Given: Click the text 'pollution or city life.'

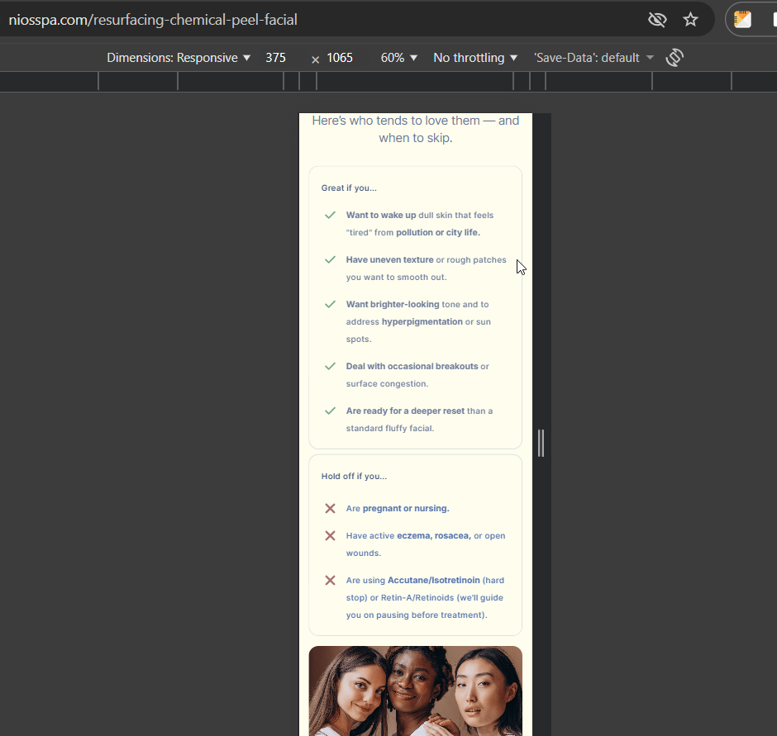Looking at the screenshot, I should [x=438, y=232].
